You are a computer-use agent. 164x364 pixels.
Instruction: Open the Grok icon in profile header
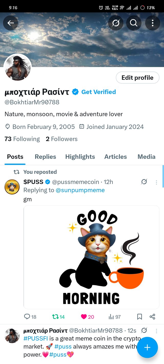click(x=116, y=23)
